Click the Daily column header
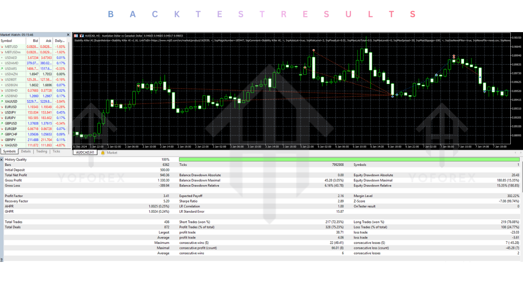This screenshot has height=294, width=523. [x=61, y=41]
